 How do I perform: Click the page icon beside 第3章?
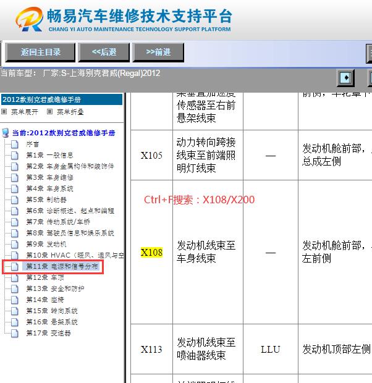(x=15, y=177)
